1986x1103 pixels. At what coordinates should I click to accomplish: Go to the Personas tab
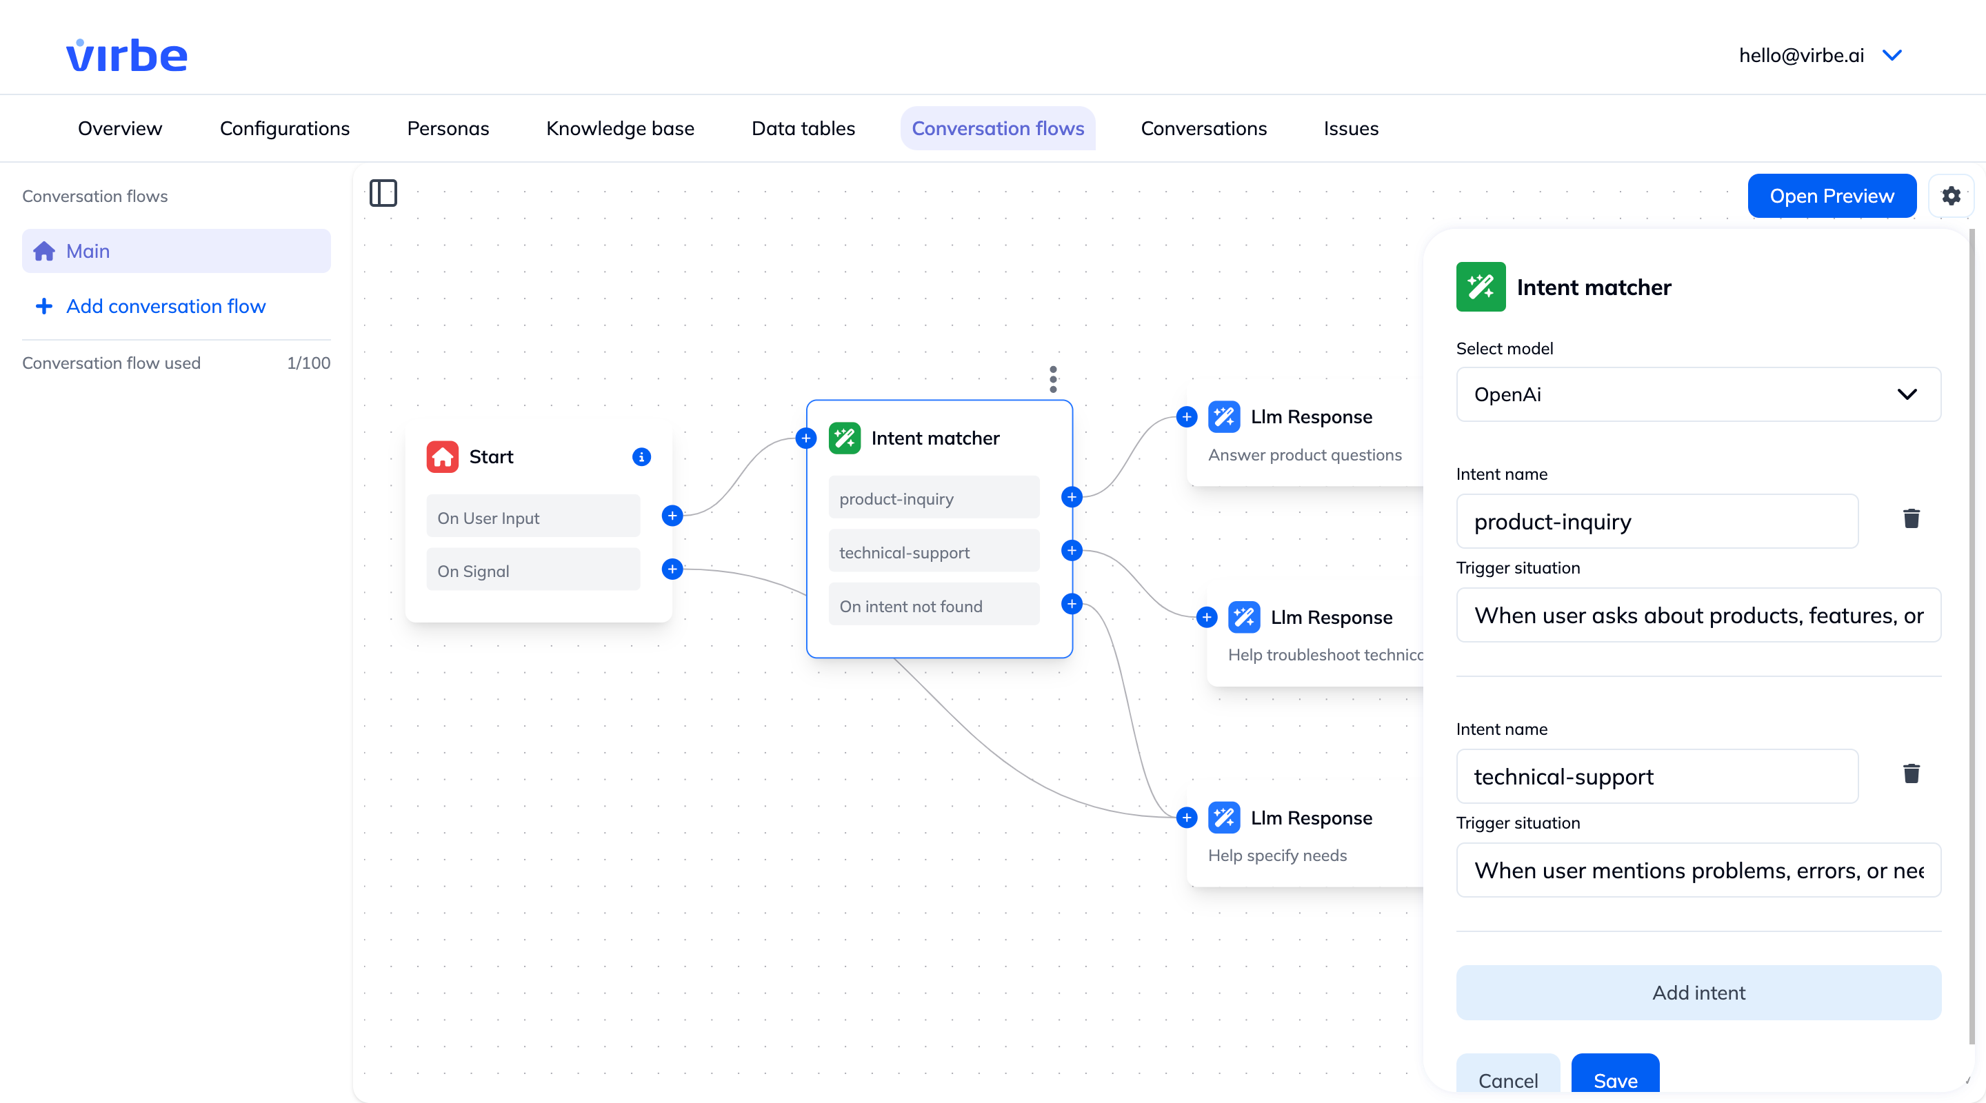pos(448,129)
